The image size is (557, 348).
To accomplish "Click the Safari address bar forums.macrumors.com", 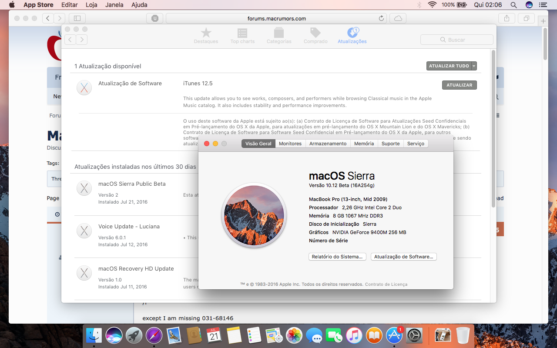I will 277,18.
